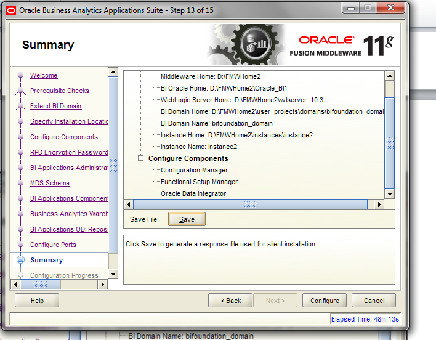Select 'Configuration Manager' tree item
436x340 pixels.
coord(195,170)
